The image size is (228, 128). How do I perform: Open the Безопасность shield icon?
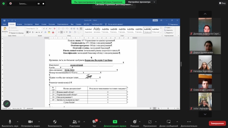pyautogui.click(x=55, y=122)
